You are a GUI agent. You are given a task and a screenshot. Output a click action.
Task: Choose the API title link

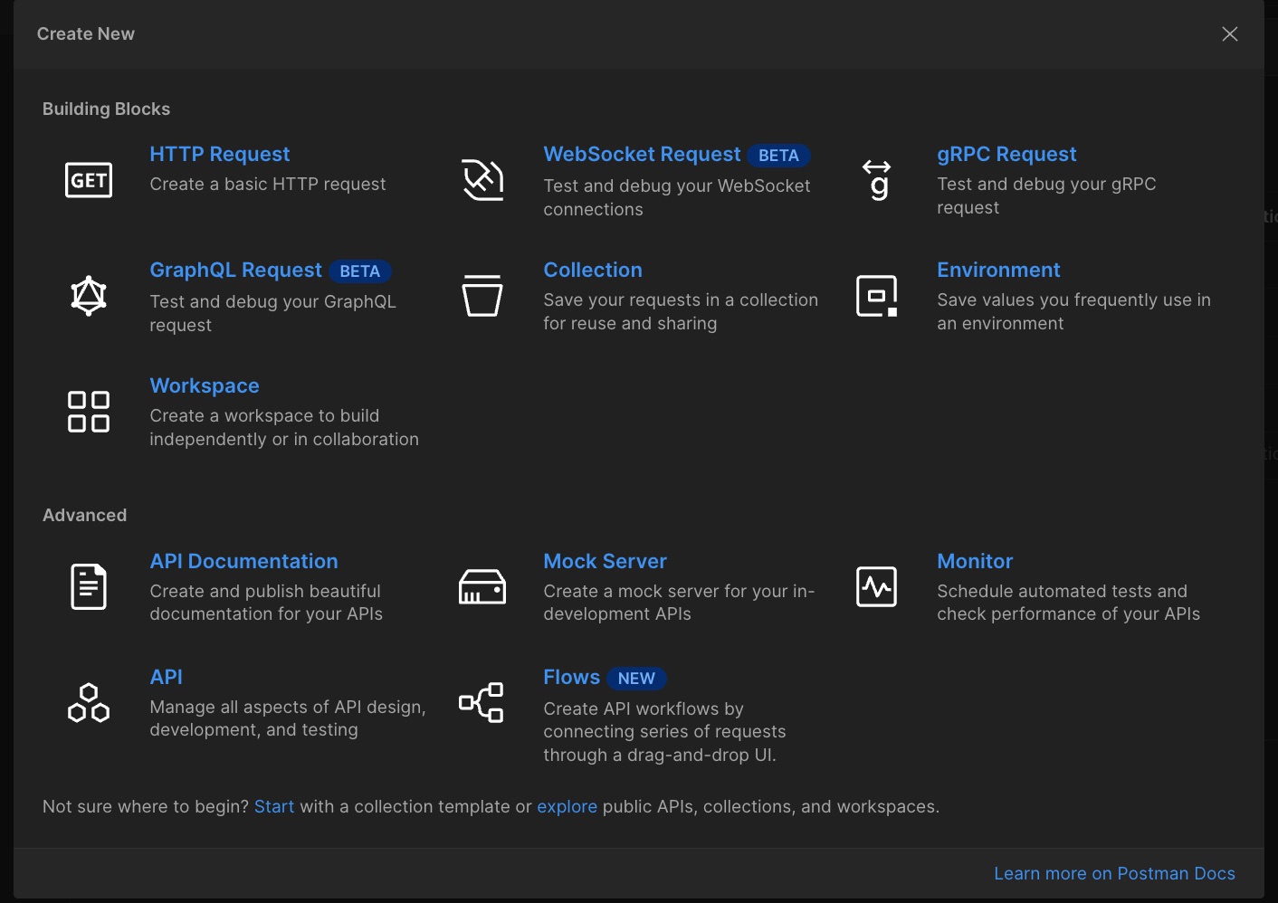[x=167, y=678]
